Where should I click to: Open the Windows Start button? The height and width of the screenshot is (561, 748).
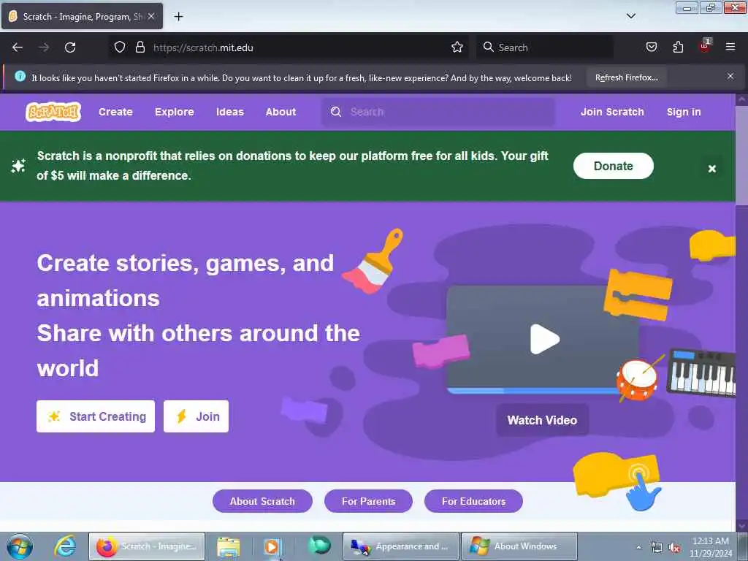pos(20,546)
